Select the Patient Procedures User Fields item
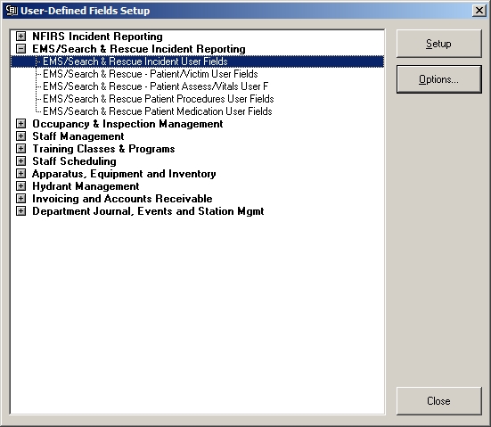 [x=158, y=99]
